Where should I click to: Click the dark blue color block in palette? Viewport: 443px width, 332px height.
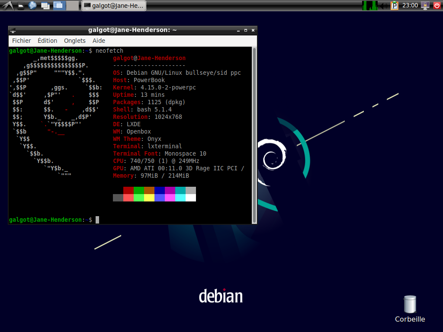click(160, 190)
